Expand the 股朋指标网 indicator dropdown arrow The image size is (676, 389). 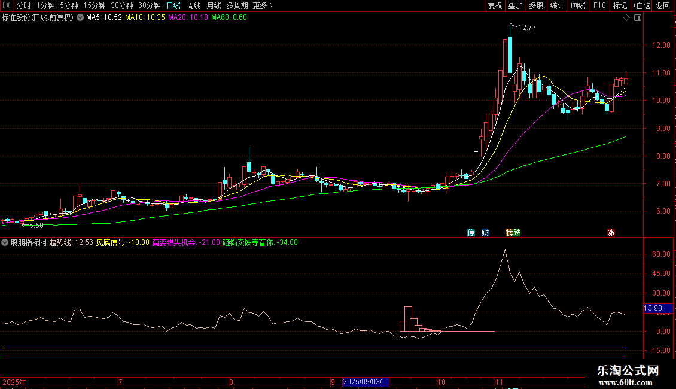tap(5, 242)
